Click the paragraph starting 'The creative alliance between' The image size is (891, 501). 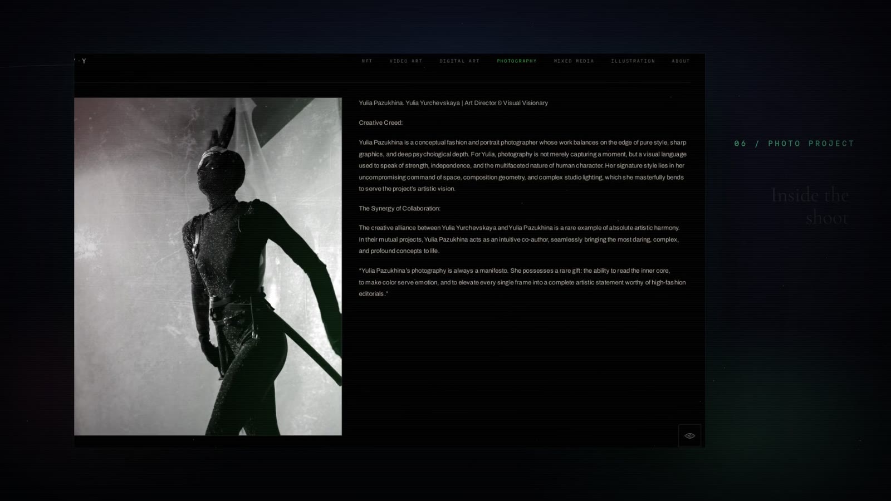pyautogui.click(x=520, y=239)
